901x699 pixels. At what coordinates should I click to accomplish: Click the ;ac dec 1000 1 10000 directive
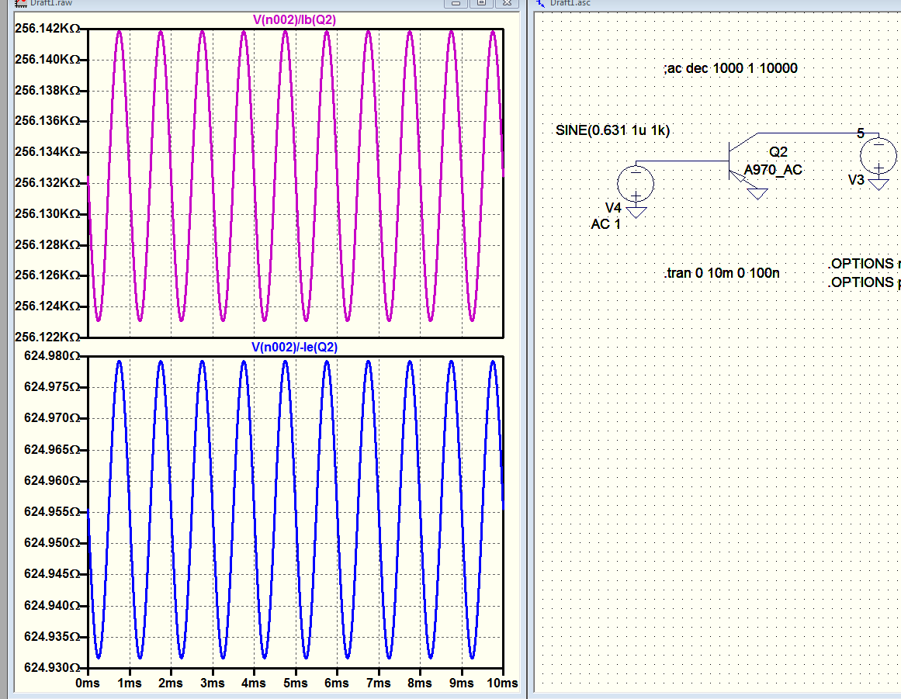pyautogui.click(x=730, y=68)
